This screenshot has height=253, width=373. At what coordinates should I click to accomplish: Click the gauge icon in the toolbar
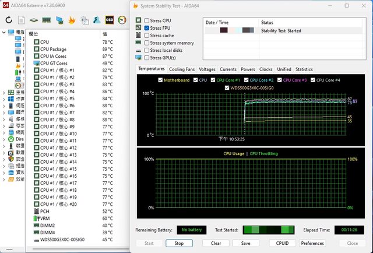[122, 20]
